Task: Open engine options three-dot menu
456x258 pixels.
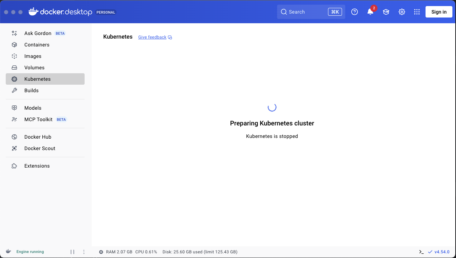Action: tap(84, 252)
